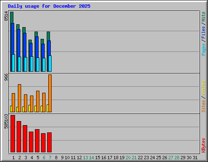
Task: Click the 585103 axis value of the bottom chart
Action: [x=6, y=122]
